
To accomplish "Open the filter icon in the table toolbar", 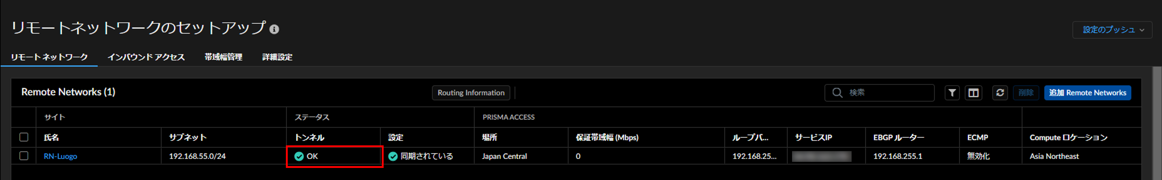I will pos(952,93).
